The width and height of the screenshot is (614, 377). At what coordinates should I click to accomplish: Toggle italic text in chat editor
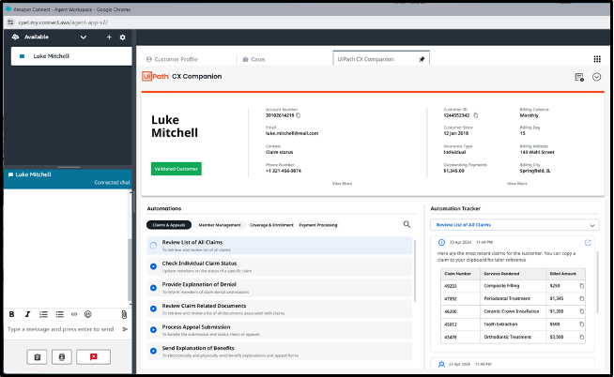click(27, 314)
